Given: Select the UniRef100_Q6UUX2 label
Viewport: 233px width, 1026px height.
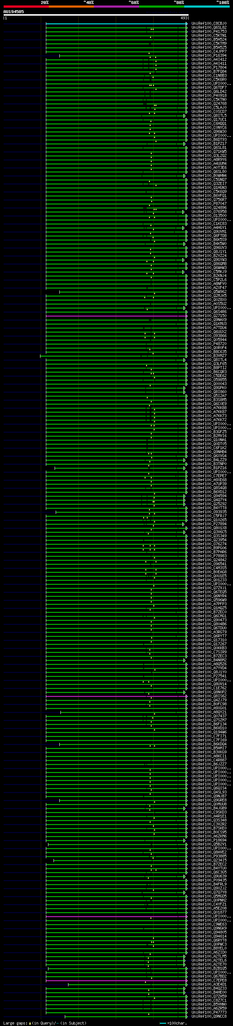Looking at the screenshot, I should (x=209, y=332).
